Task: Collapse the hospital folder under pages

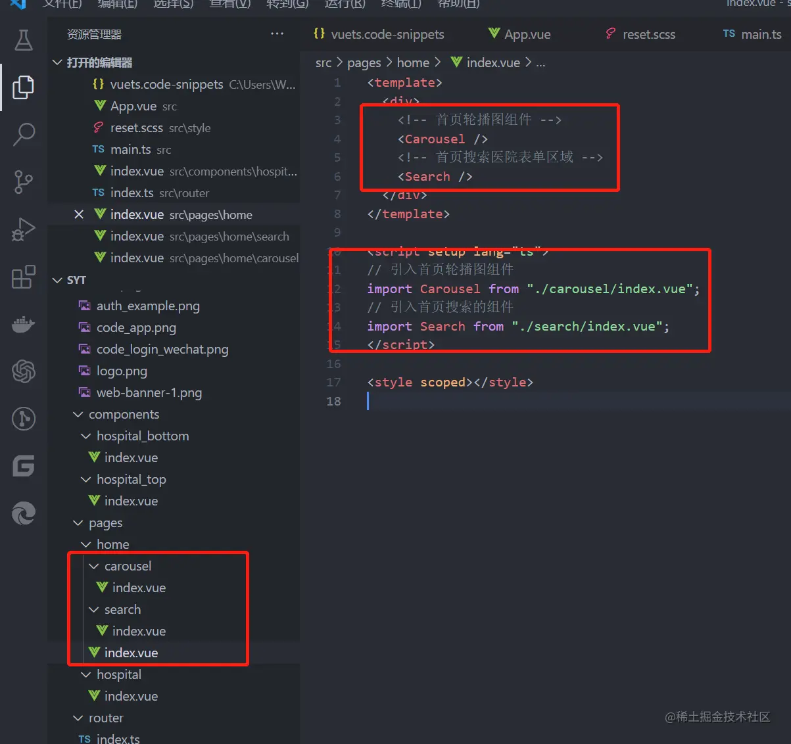Action: [85, 674]
